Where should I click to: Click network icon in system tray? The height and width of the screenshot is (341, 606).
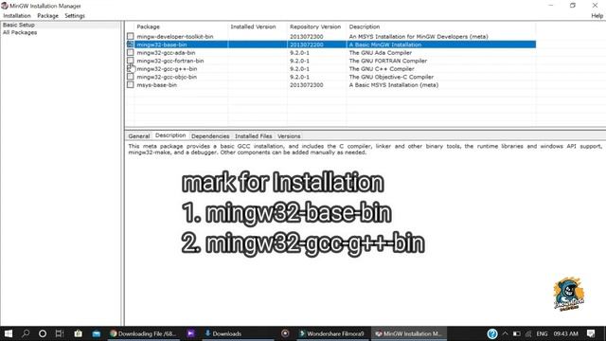[528, 333]
